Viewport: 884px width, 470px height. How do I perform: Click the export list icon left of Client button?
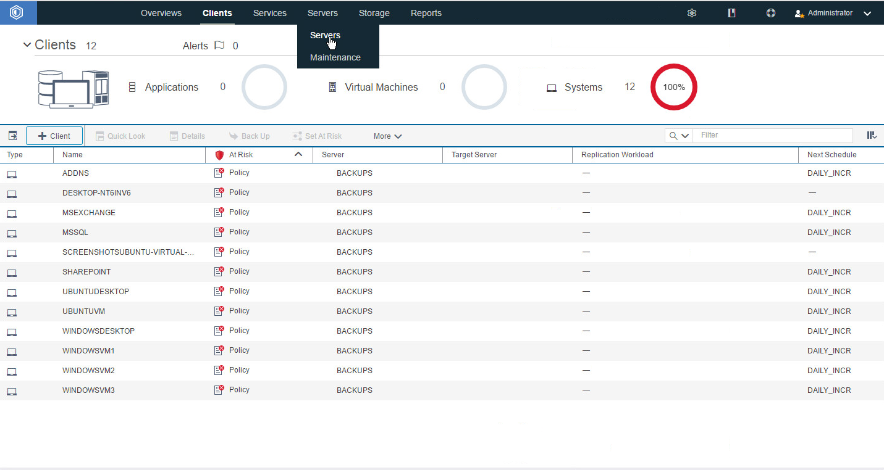[12, 136]
